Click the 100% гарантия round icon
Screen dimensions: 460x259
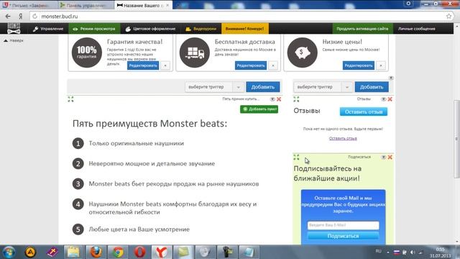click(86, 53)
